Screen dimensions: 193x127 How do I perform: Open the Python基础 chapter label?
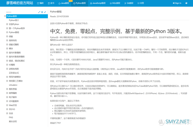(14, 32)
